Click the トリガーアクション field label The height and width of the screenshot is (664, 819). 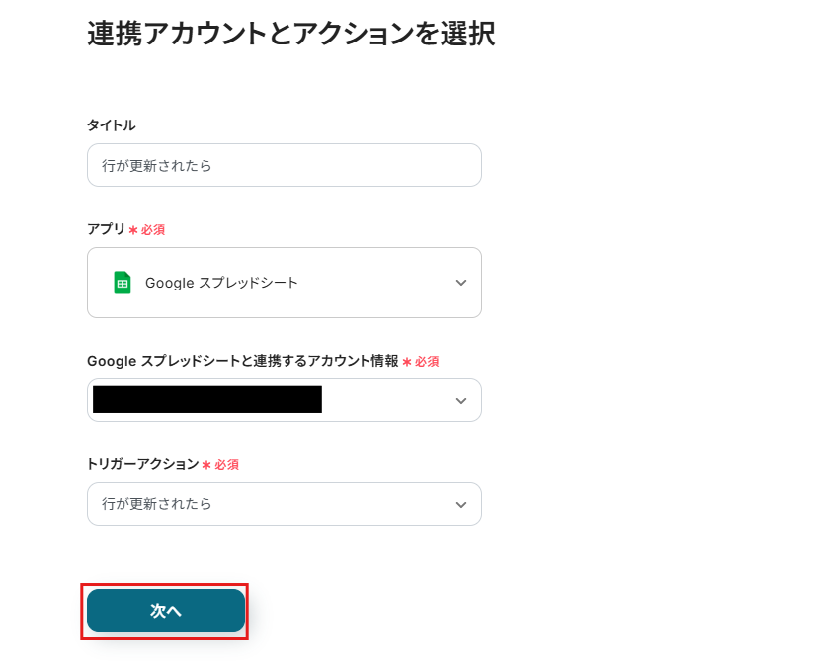click(x=142, y=464)
